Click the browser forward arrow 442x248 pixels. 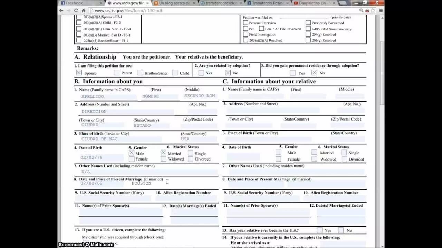coord(68,10)
